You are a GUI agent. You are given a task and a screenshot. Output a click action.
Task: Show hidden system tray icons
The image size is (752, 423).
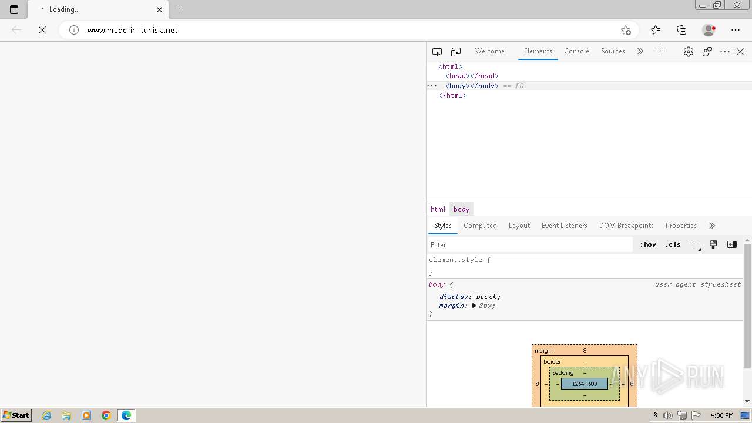(655, 415)
